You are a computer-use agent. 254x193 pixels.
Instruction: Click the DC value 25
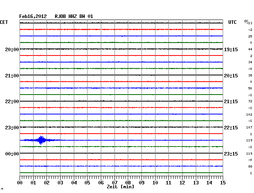pos(250,36)
